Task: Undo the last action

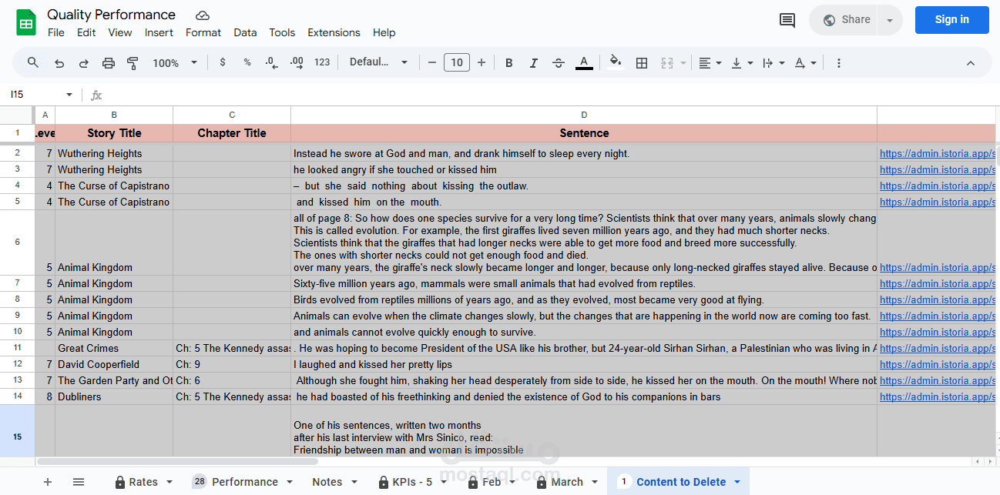Action: point(59,63)
